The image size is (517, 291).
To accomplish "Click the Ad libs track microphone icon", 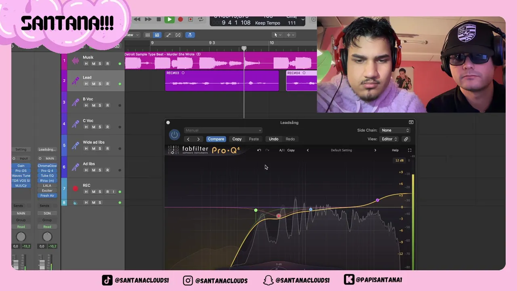I will (76, 167).
